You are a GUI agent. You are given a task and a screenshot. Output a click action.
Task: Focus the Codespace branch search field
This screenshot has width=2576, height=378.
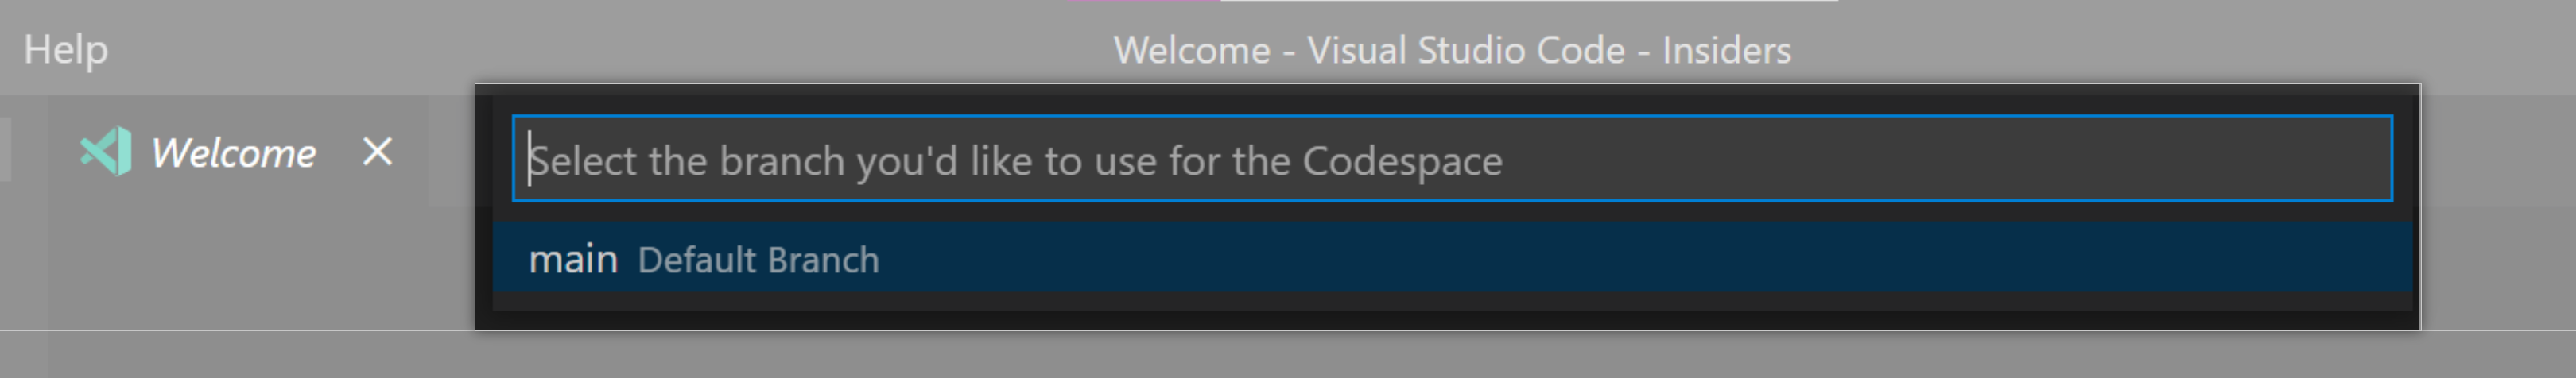tap(1450, 159)
